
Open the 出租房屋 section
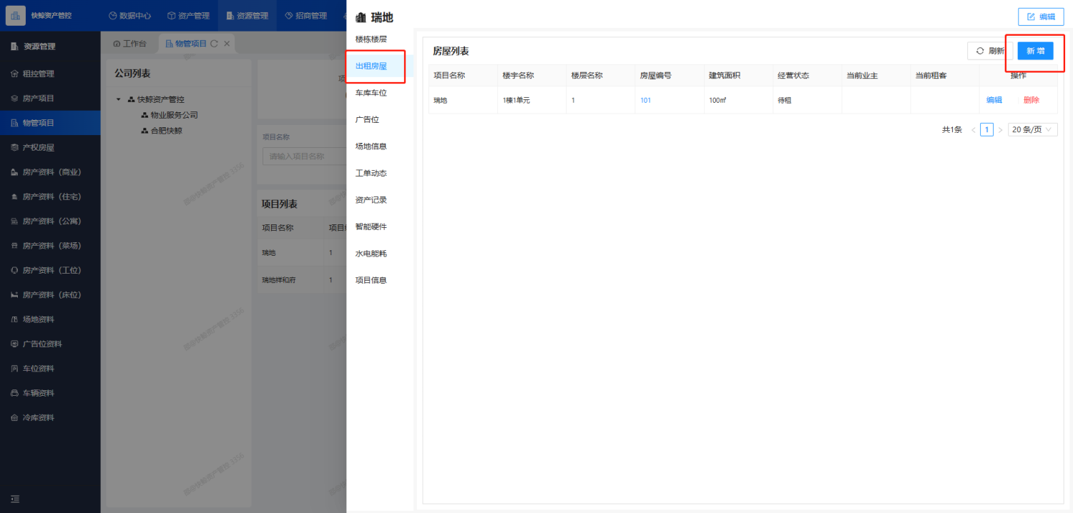click(x=371, y=66)
